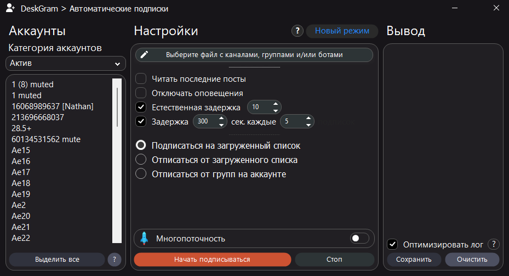Open help icon next to Новый режим
The width and height of the screenshot is (509, 276).
click(297, 31)
